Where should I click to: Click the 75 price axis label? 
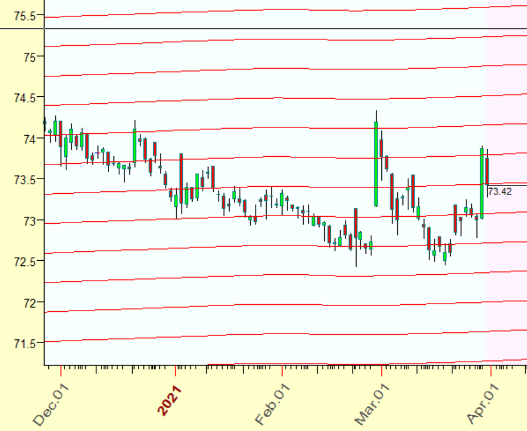pyautogui.click(x=29, y=57)
